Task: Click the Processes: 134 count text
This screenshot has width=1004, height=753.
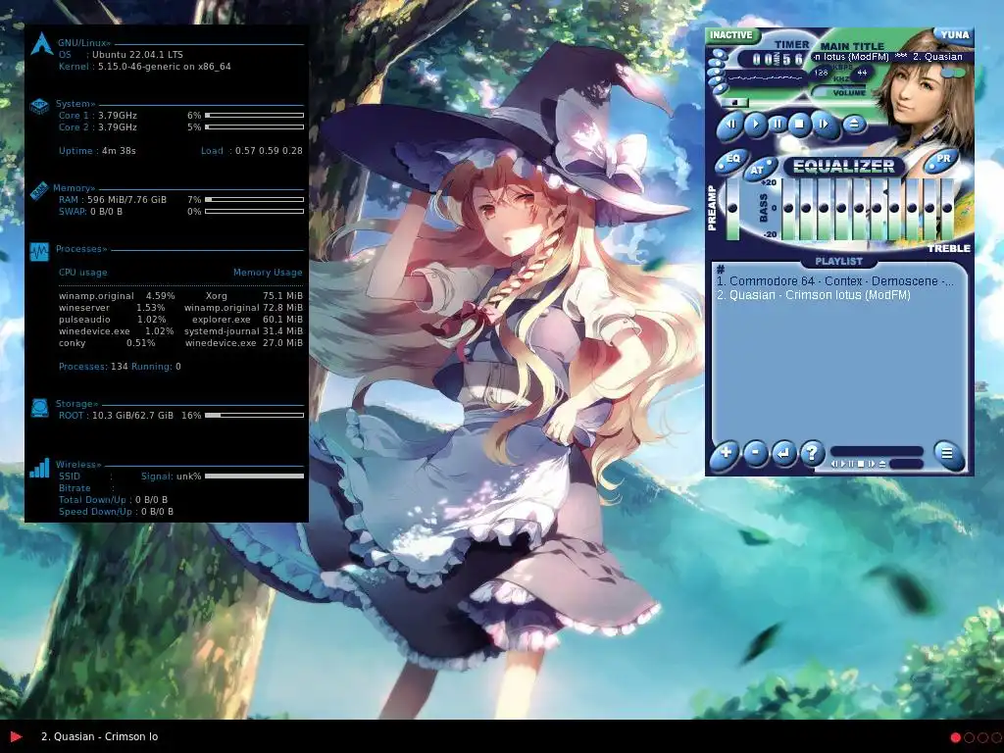Action: tap(93, 367)
